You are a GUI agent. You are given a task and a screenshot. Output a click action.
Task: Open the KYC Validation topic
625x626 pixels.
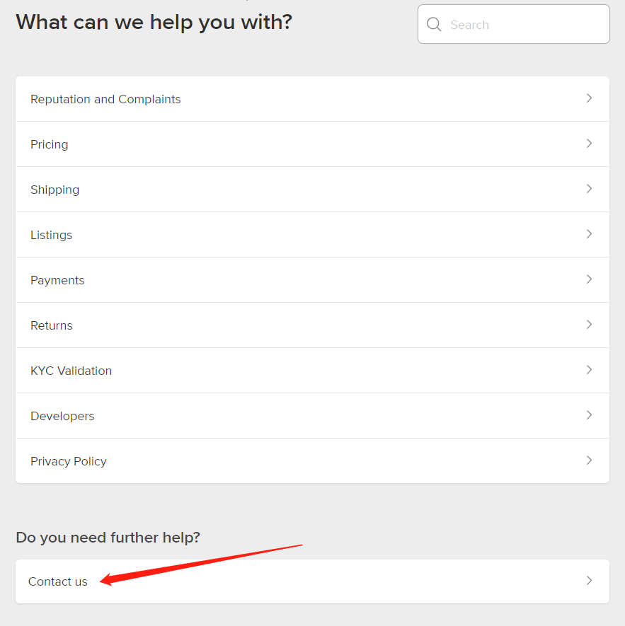coord(71,371)
